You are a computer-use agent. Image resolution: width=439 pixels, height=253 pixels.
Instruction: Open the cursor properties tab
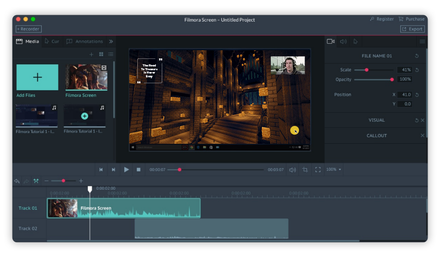click(355, 41)
